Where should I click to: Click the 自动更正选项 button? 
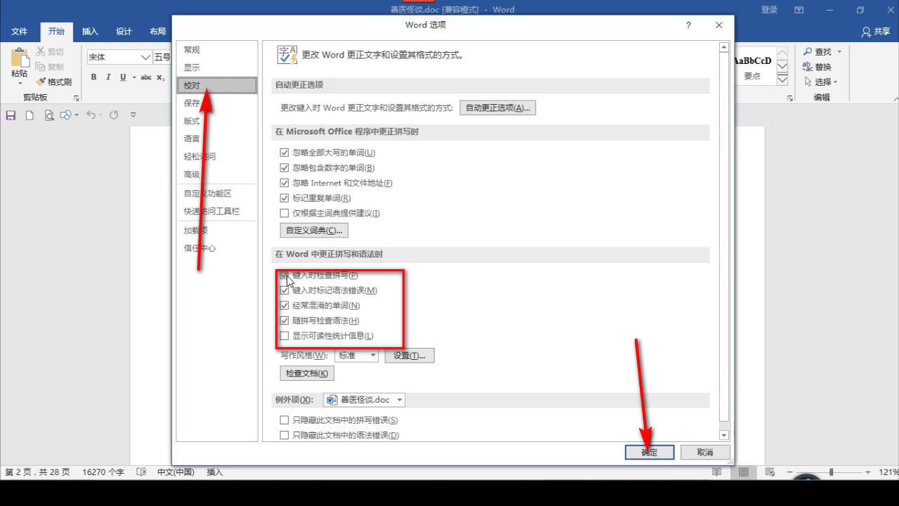[497, 107]
